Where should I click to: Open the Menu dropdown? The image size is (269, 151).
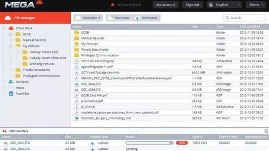point(256,5)
